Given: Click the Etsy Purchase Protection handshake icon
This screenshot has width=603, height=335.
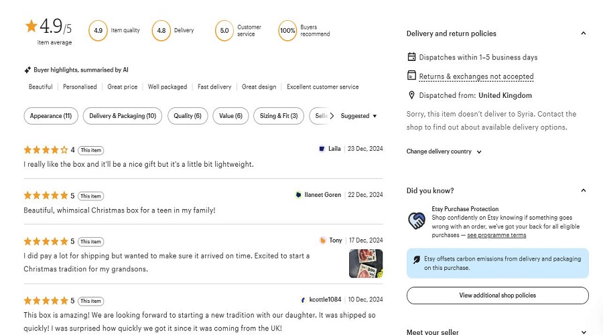Looking at the screenshot, I should (x=417, y=220).
